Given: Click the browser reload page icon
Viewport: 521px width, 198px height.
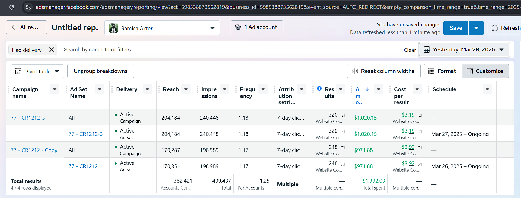Looking at the screenshot, I should tap(12, 7).
